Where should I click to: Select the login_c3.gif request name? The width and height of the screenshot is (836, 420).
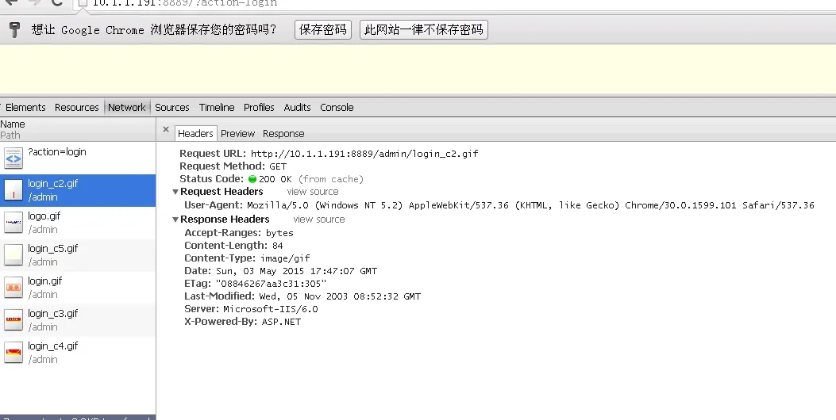point(52,314)
